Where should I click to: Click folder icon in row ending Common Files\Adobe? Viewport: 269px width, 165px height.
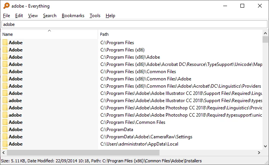tap(5, 78)
